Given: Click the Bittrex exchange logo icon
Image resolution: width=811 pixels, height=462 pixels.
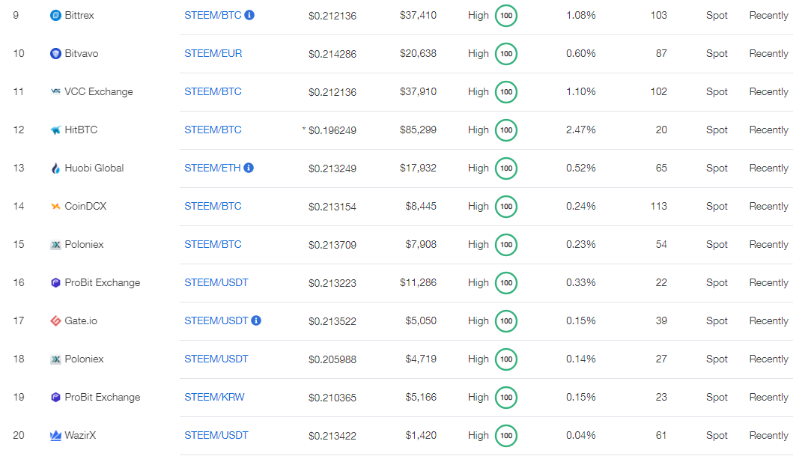Looking at the screenshot, I should click(x=55, y=16).
